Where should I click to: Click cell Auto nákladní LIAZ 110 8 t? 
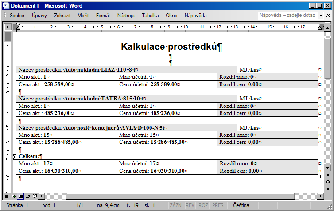tap(127, 70)
